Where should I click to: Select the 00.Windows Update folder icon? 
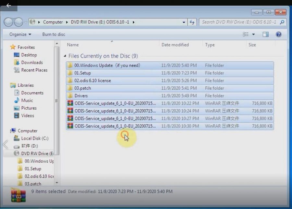[x=70, y=65]
